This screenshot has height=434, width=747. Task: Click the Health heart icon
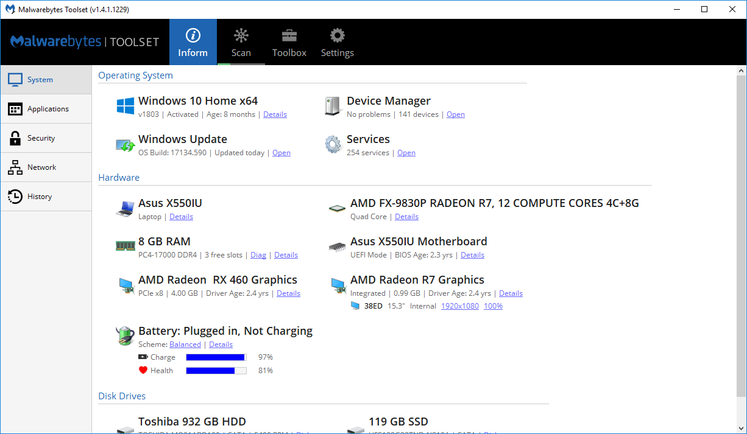(x=143, y=370)
